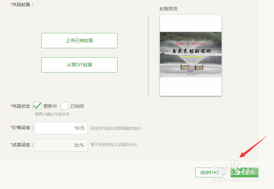This screenshot has width=274, height=189.
Task: Click the 价格设定 price input field
Action: tap(61, 128)
